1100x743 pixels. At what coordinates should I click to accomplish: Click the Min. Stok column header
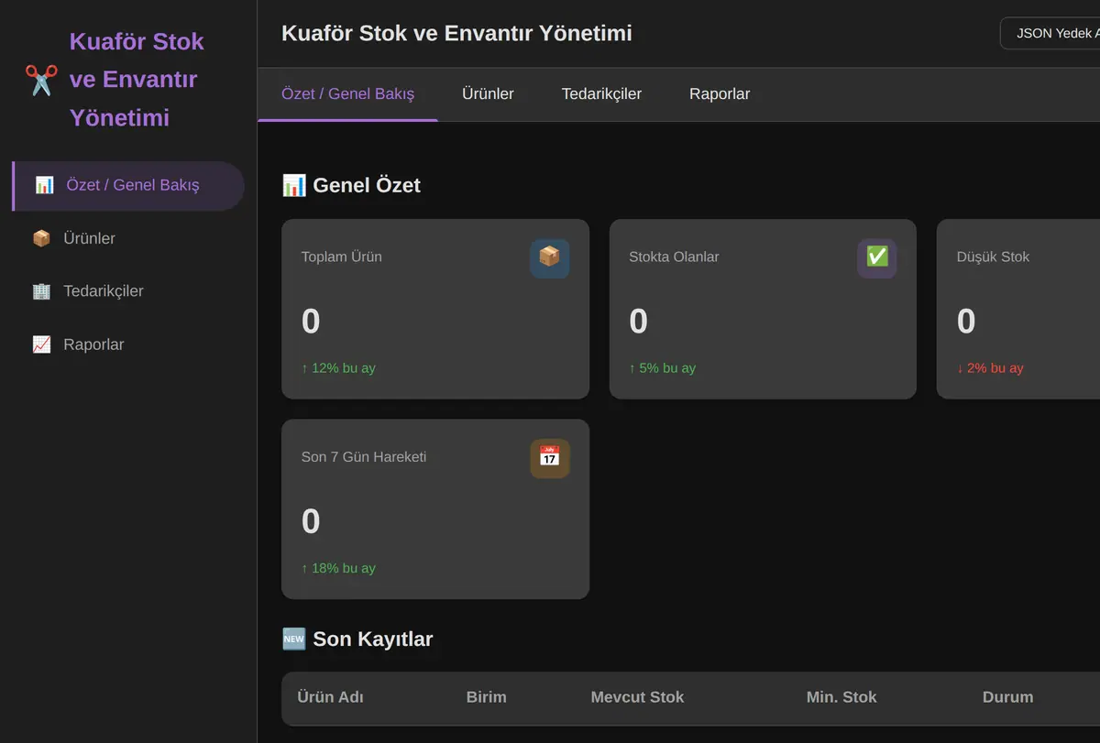pos(841,697)
